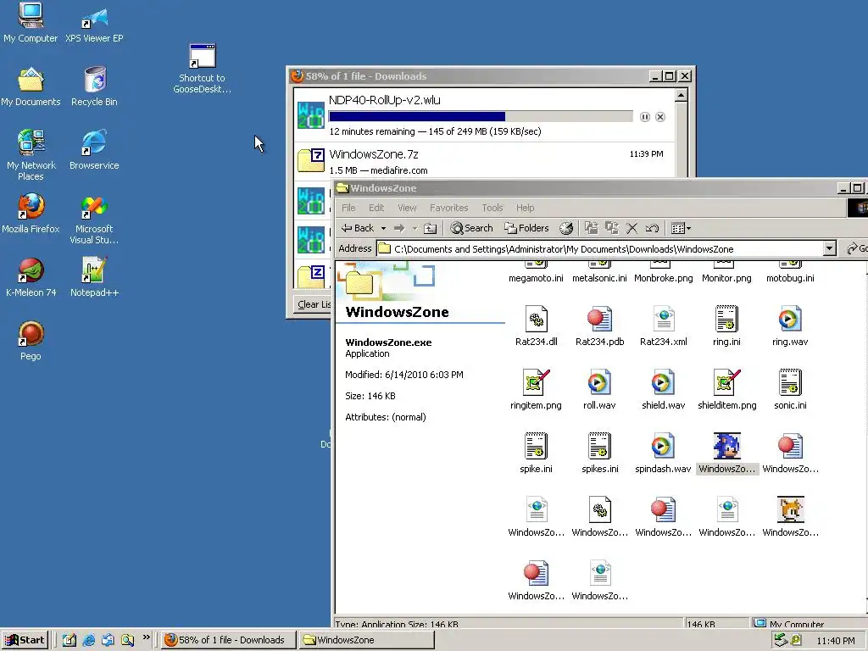
Task: Select the Shortcut to GooseDeskt... icon
Action: point(202,69)
